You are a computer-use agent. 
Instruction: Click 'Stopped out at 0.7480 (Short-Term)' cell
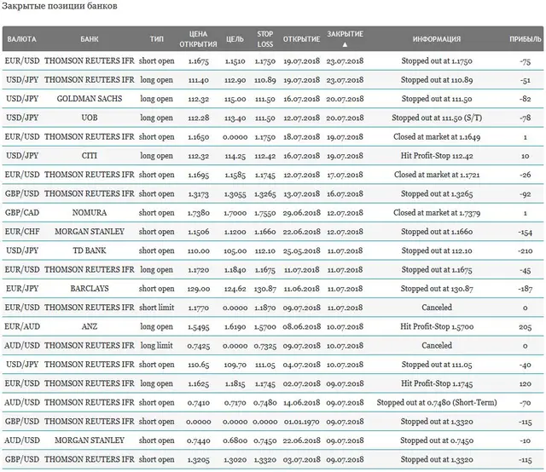[437, 402]
